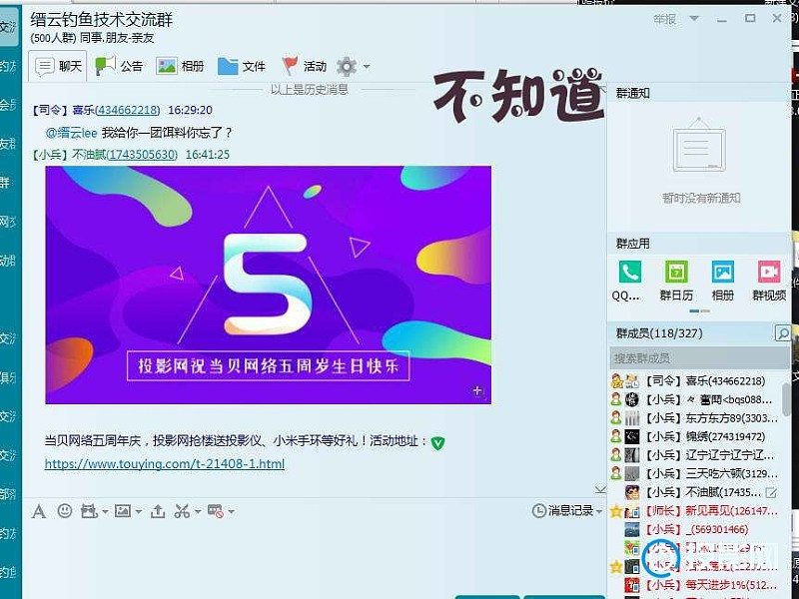Click the group name 缙云钓鱼技术交流群

click(102, 20)
